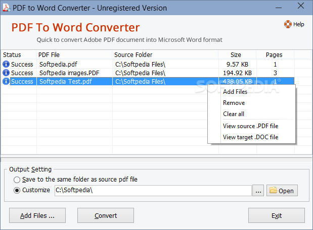Select Save to same folder as source option

pyautogui.click(x=17, y=180)
